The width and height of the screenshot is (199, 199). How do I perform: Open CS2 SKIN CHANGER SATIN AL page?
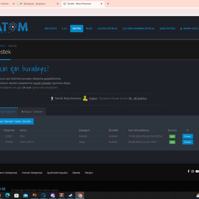pyautogui.click(x=139, y=29)
